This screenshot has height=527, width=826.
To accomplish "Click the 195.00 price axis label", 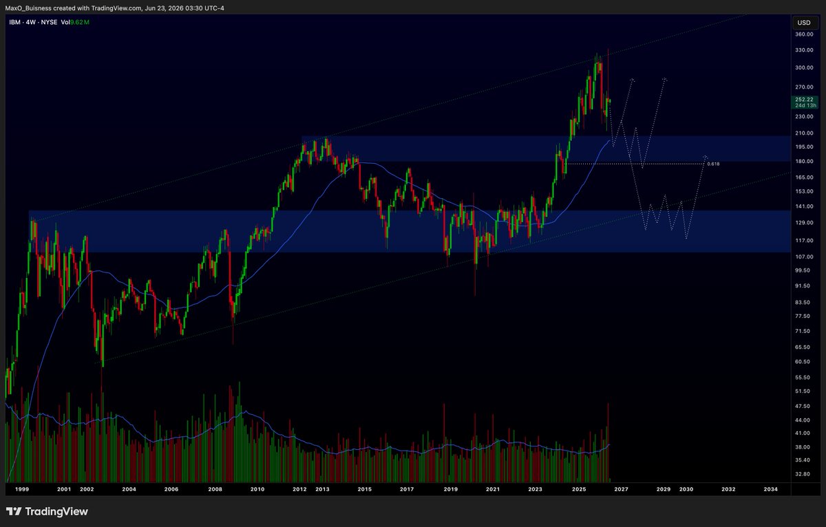I will coord(804,147).
